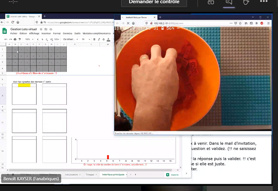Close the Android Webcam Server tab

tap(155, 17)
